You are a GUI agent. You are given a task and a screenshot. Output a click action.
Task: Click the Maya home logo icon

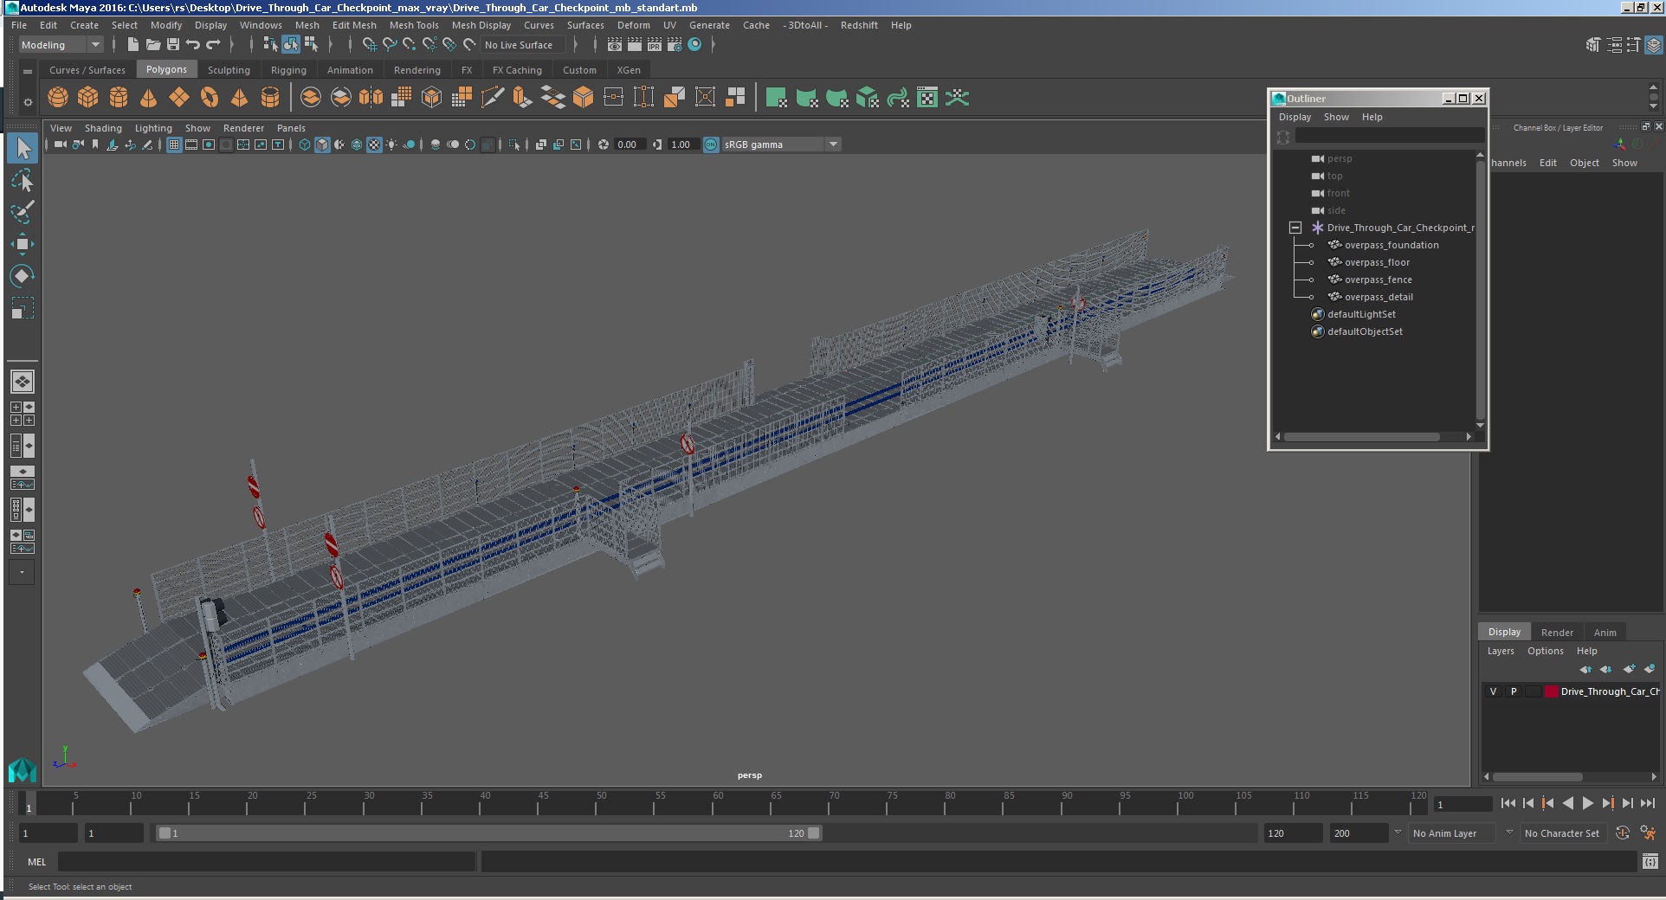[x=23, y=769]
